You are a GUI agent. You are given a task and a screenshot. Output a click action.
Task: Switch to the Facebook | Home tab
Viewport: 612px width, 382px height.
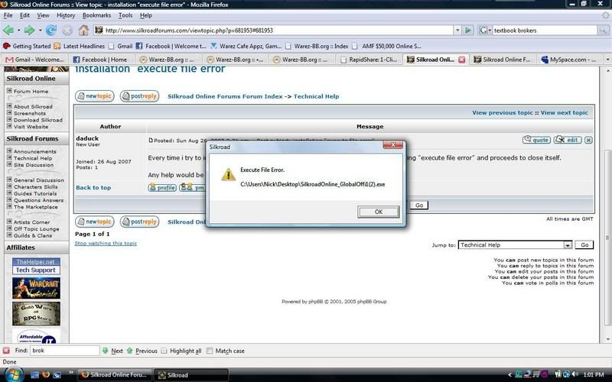103,60
